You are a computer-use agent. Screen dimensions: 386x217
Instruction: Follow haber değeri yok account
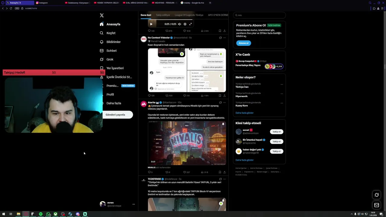[x=277, y=151]
